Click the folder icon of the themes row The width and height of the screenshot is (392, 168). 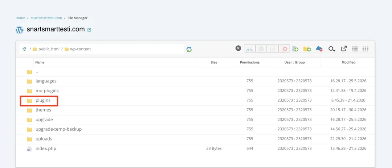point(29,110)
